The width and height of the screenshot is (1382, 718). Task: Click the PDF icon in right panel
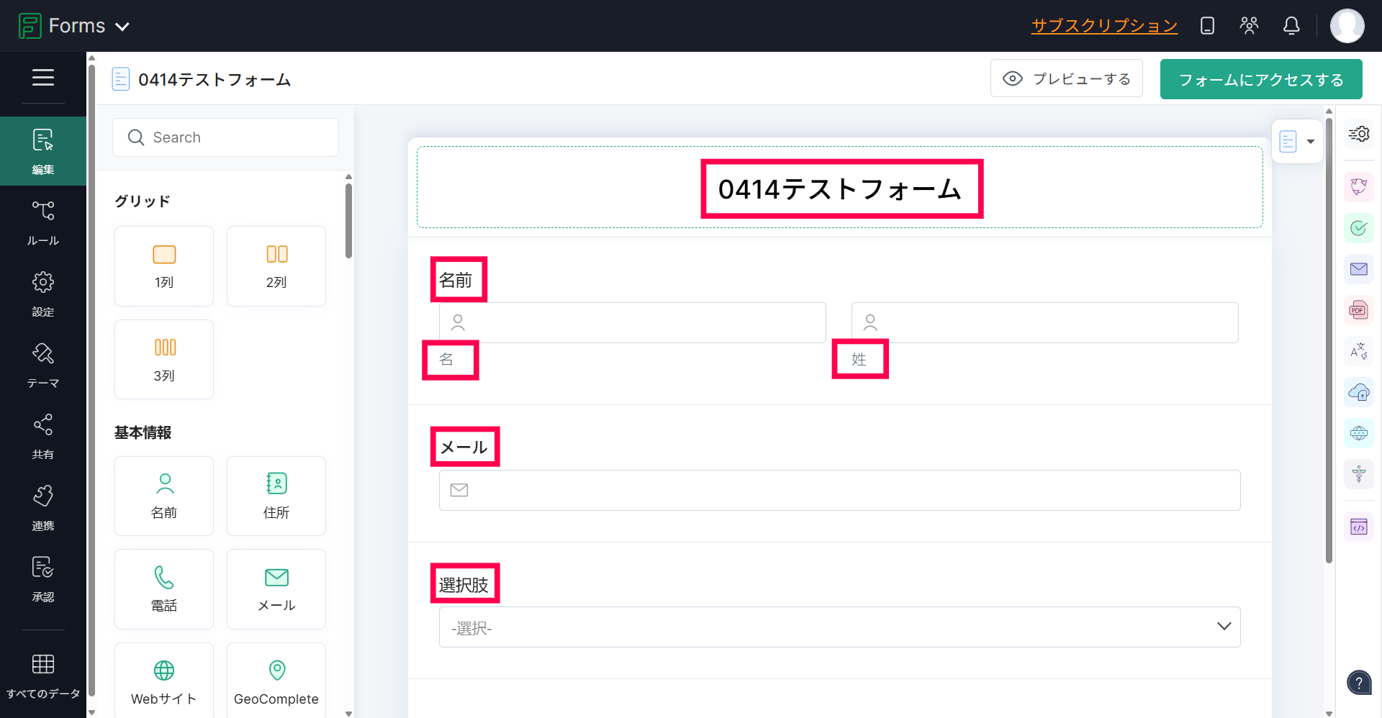(x=1358, y=311)
